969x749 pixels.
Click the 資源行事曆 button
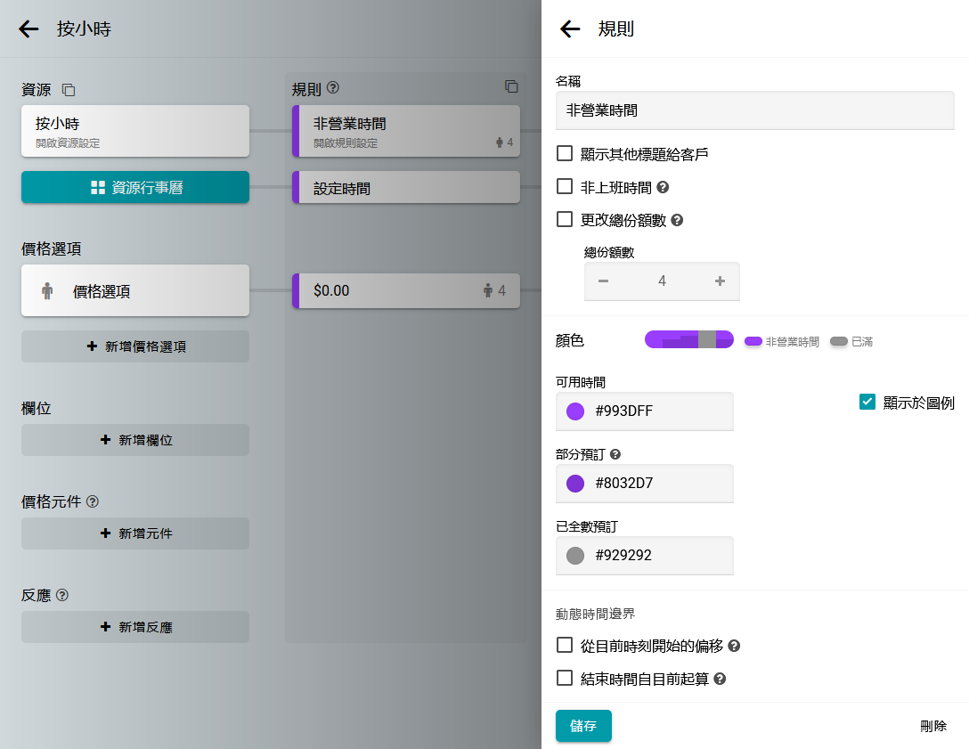(135, 187)
